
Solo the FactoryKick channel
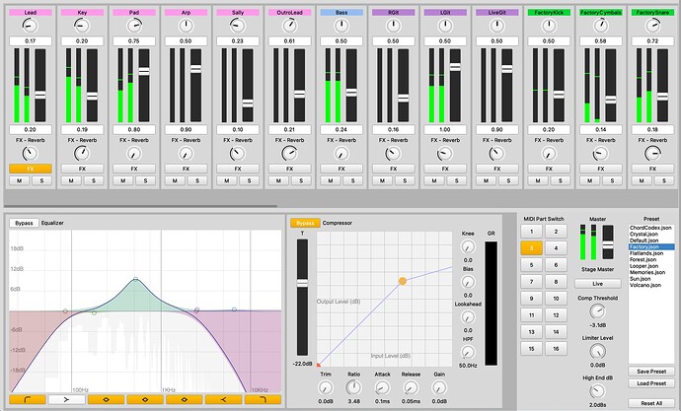click(x=561, y=180)
